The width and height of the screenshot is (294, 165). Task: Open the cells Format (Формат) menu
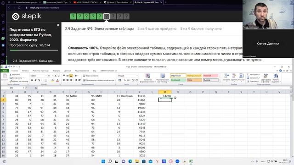pos(241,77)
